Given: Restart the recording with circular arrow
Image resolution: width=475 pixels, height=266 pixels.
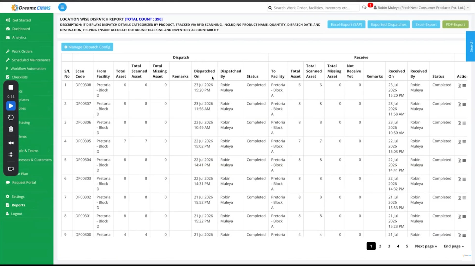Looking at the screenshot, I should pos(11,118).
